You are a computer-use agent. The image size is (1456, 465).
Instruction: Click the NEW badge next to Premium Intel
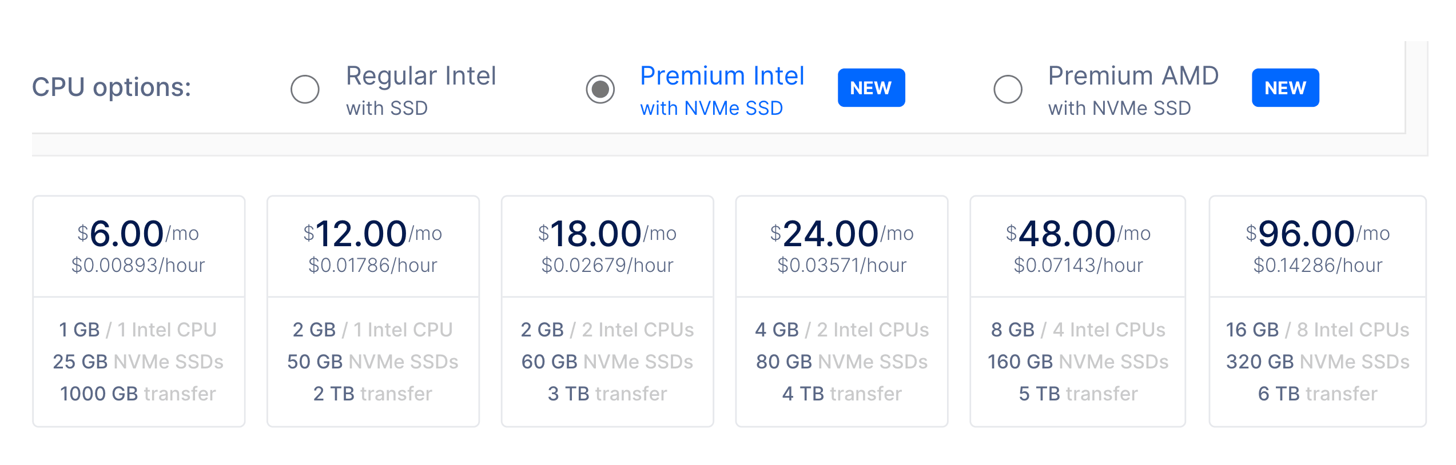(x=871, y=87)
